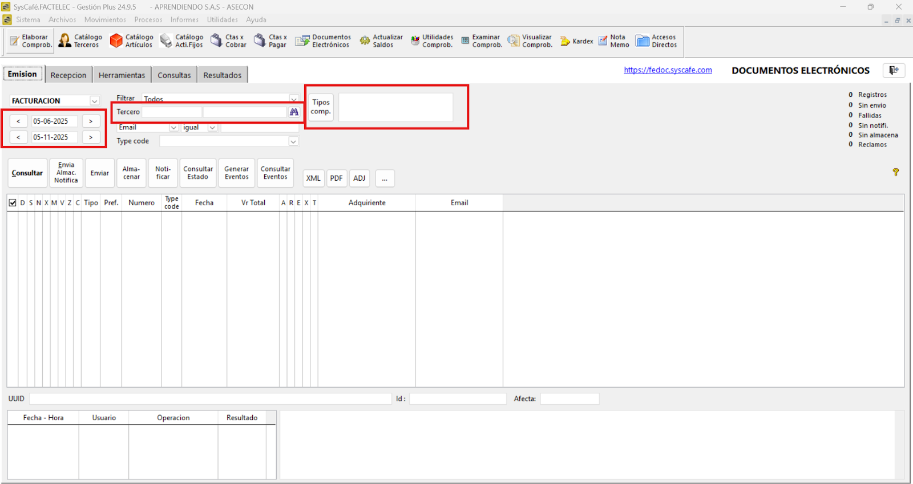Image resolution: width=913 pixels, height=484 pixels.
Task: Click the XML button
Action: pos(313,178)
